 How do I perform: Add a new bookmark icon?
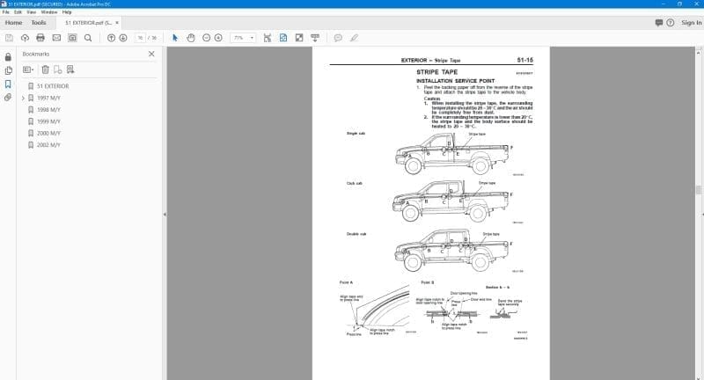click(58, 69)
